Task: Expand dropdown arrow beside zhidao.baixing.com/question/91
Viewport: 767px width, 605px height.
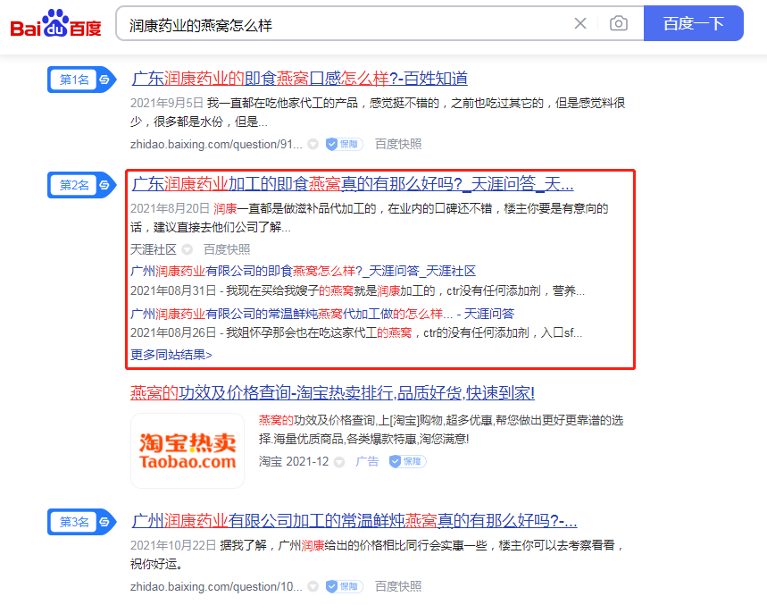Action: click(313, 145)
